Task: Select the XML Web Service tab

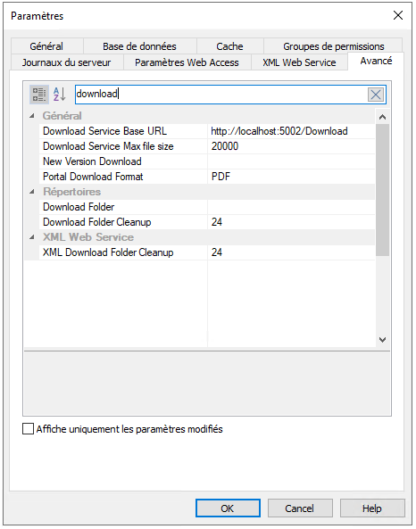Action: [299, 62]
